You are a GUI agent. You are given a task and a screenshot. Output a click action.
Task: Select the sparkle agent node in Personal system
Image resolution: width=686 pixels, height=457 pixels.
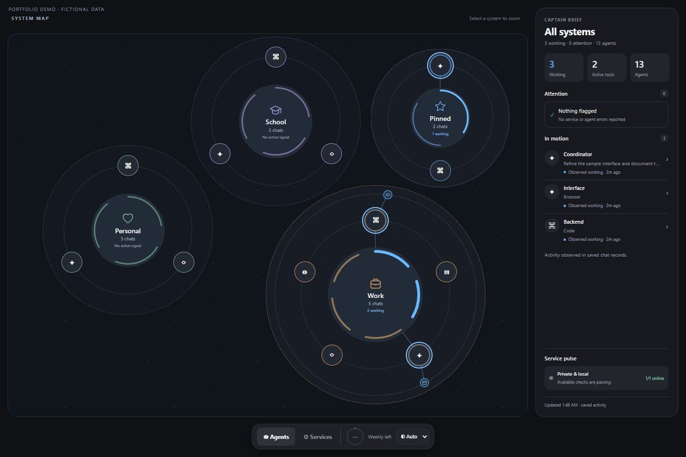[72, 262]
